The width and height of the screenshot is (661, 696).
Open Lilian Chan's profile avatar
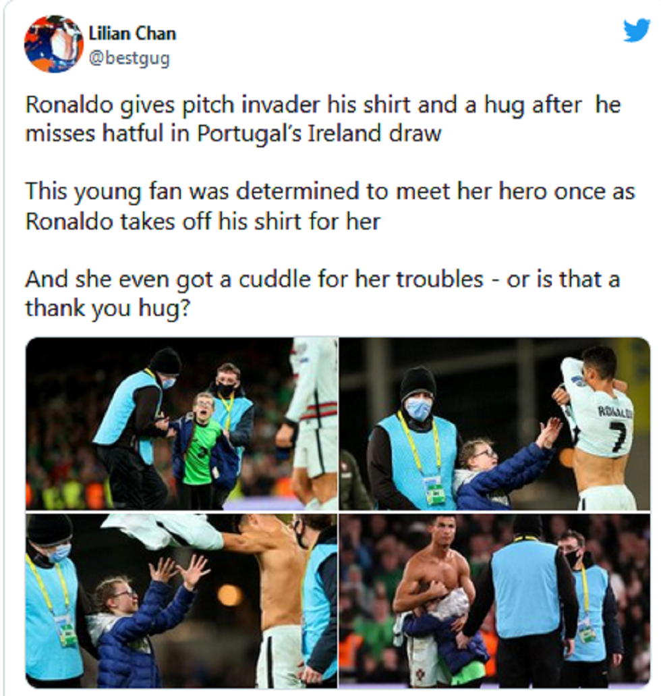tap(54, 43)
